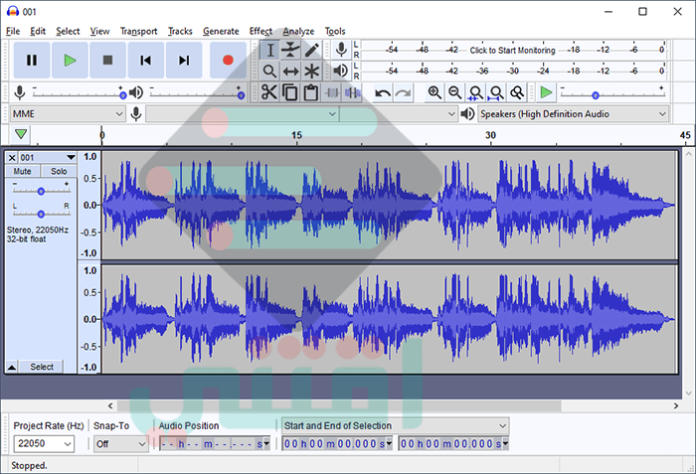Collapse track using the up-arrow button
The image size is (696, 474).
coord(12,367)
